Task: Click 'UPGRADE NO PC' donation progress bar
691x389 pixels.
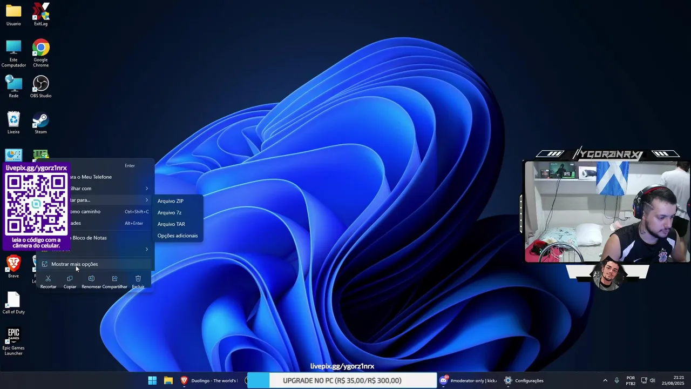Action: (x=342, y=380)
